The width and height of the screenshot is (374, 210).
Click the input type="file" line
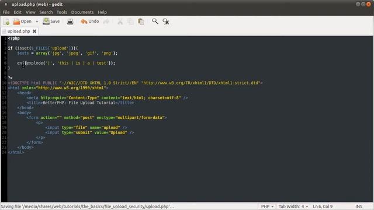click(86, 127)
